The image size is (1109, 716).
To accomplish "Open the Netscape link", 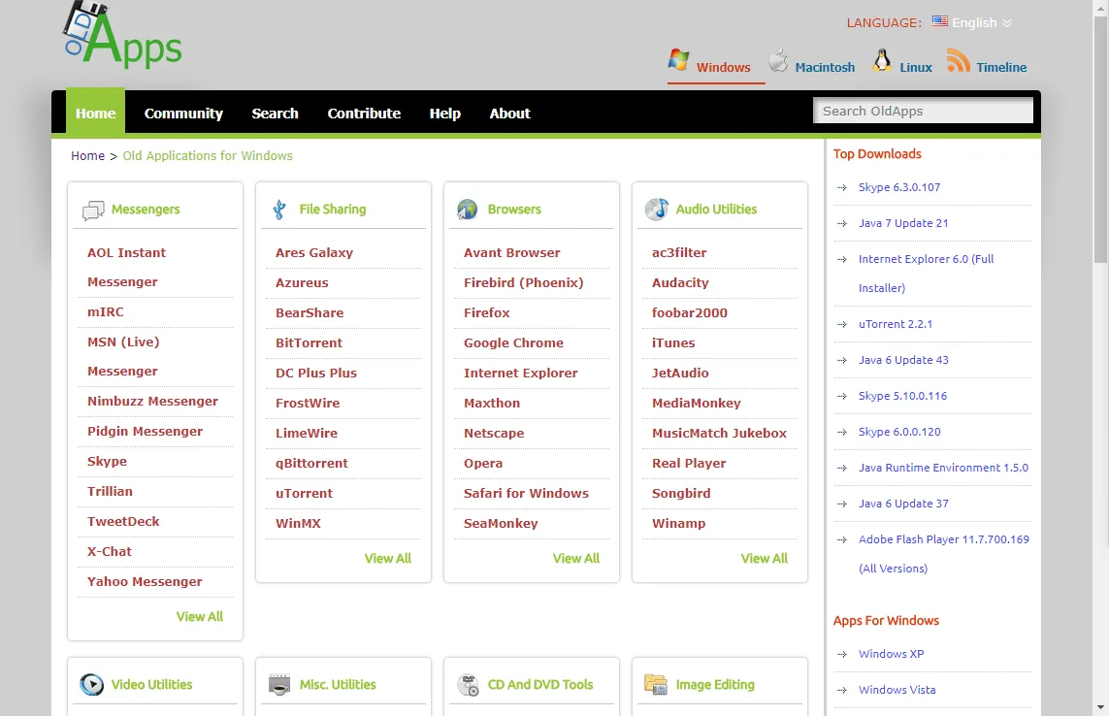I will pyautogui.click(x=494, y=433).
